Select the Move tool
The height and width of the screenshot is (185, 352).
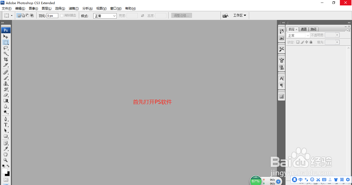pyautogui.click(x=6, y=37)
